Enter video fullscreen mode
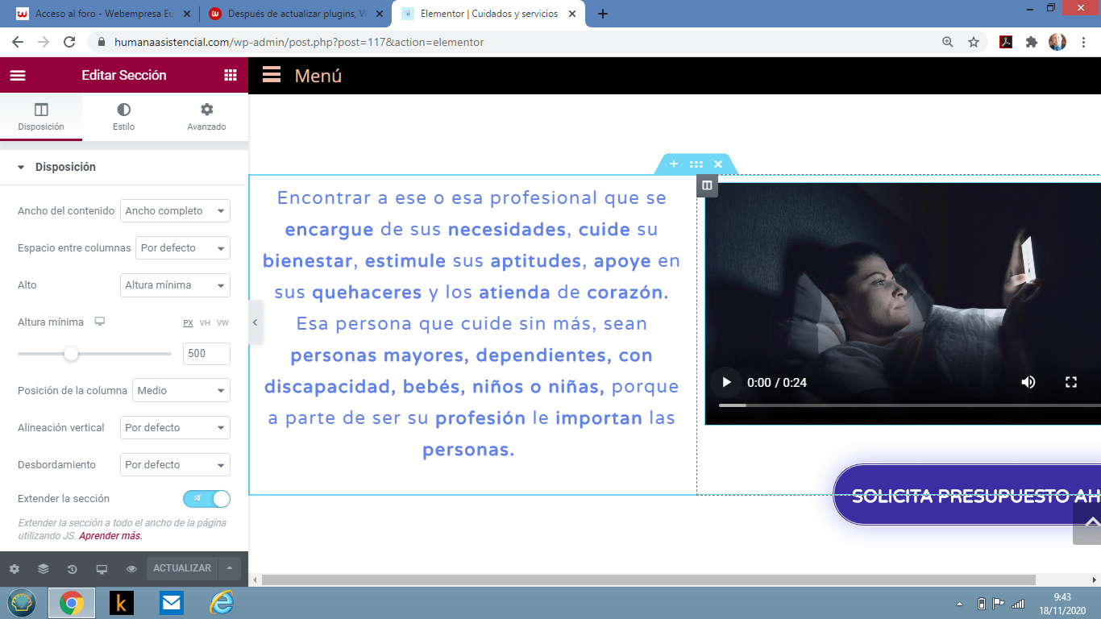This screenshot has width=1101, height=619. (x=1071, y=382)
